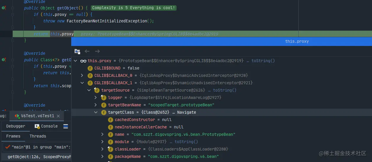Image resolution: width=372 pixels, height=162 pixels.
Task: Collapse the CGLIB$CALLBACK_1 node
Action: click(82, 83)
